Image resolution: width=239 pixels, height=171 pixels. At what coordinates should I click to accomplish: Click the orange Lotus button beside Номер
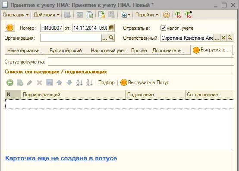10,28
